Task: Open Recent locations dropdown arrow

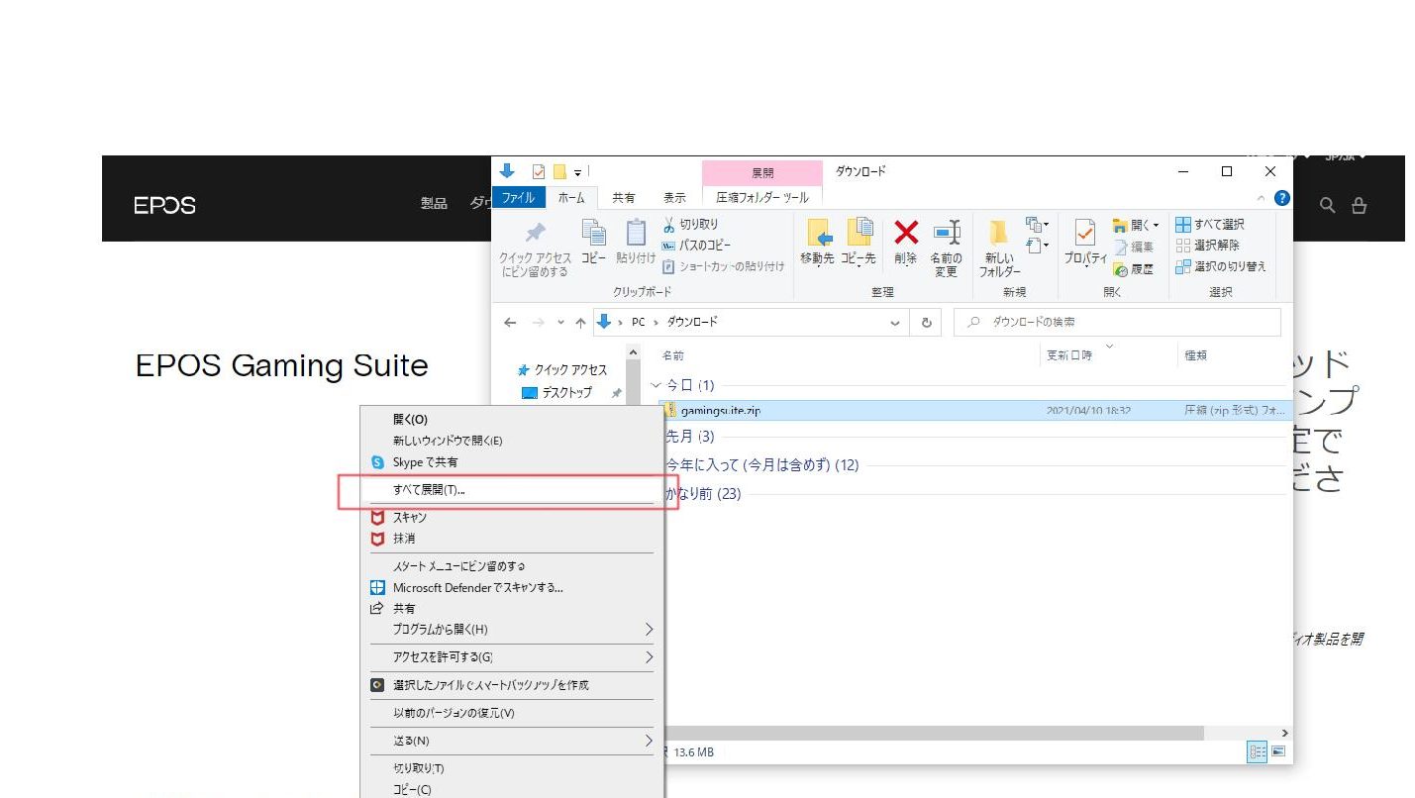Action: (x=559, y=323)
